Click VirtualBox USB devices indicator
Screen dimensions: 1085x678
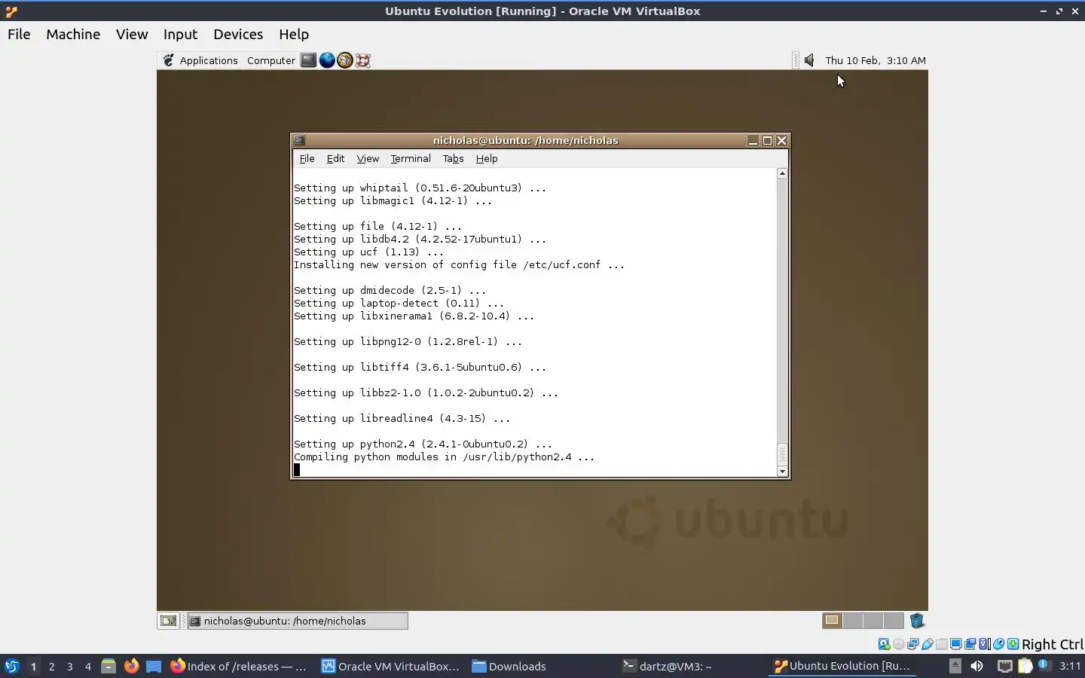(x=928, y=644)
